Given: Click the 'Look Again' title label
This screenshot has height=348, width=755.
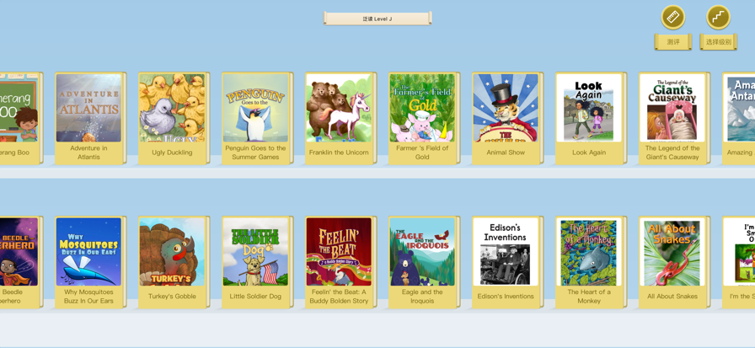Looking at the screenshot, I should 588,153.
